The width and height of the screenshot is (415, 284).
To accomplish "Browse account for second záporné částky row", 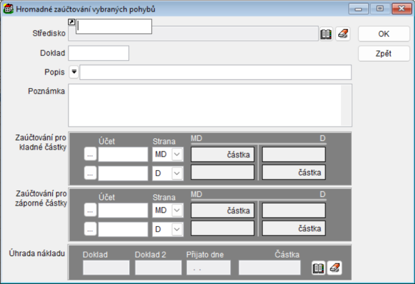I will (x=90, y=229).
